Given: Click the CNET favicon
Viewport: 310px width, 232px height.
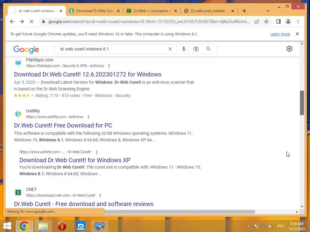Looking at the screenshot, I should (18, 192).
